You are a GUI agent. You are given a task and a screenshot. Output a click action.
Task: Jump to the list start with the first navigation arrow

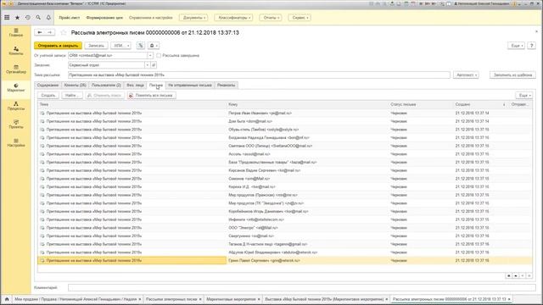(x=509, y=275)
